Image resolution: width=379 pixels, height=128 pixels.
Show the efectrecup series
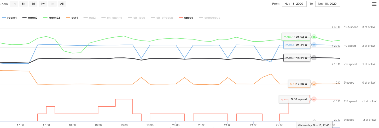click(212, 18)
